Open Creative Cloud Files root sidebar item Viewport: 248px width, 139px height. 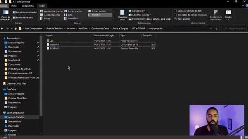click(16, 84)
